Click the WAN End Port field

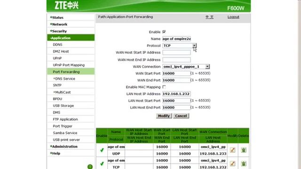pyautogui.click(x=176, y=80)
